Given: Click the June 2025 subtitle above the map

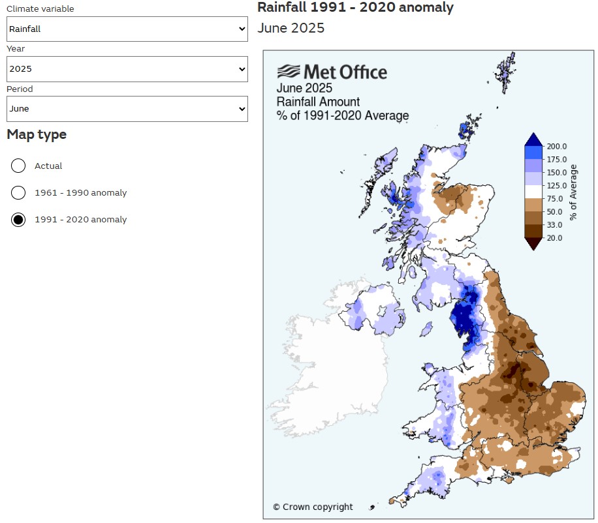Looking at the screenshot, I should [x=291, y=28].
